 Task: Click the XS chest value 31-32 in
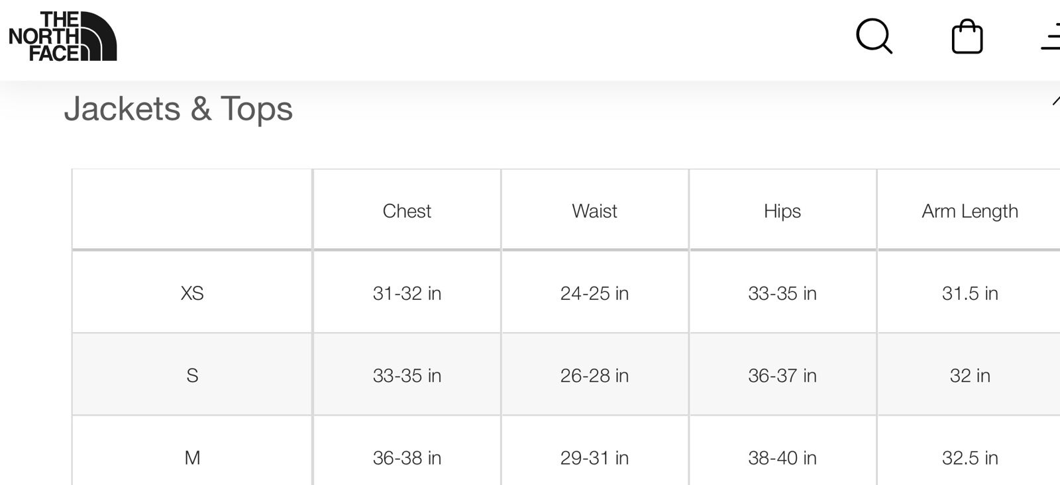407,293
